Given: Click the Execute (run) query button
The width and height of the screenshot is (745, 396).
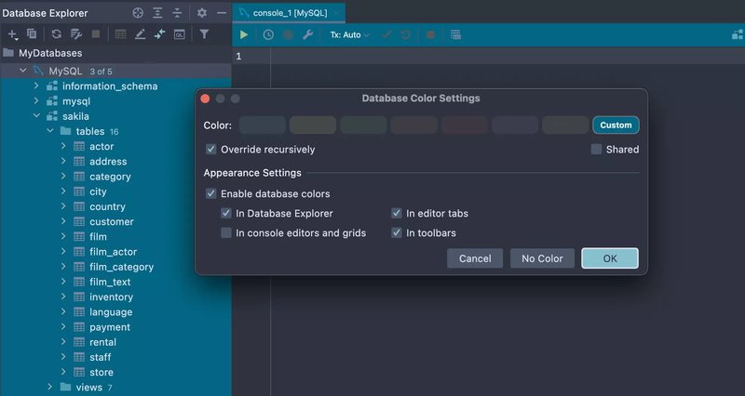Looking at the screenshot, I should pos(244,34).
